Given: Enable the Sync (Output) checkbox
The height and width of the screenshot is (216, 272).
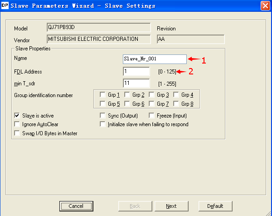Looking at the screenshot, I should pos(103,116).
